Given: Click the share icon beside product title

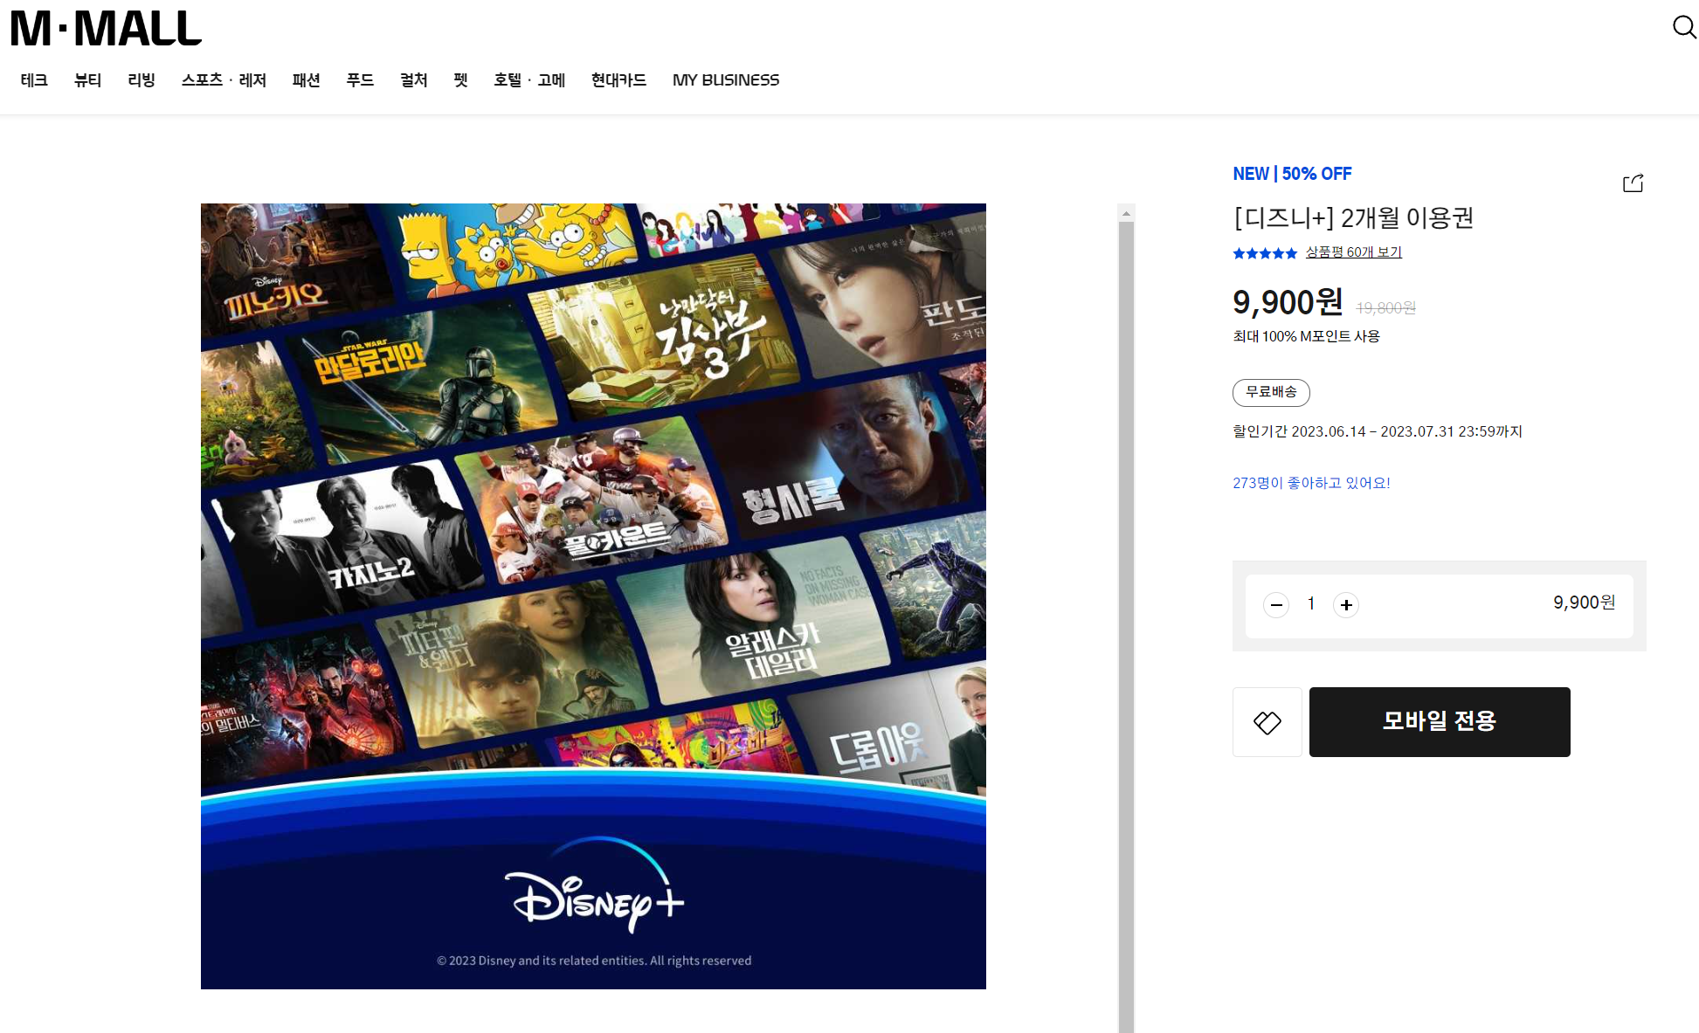Looking at the screenshot, I should (1633, 183).
